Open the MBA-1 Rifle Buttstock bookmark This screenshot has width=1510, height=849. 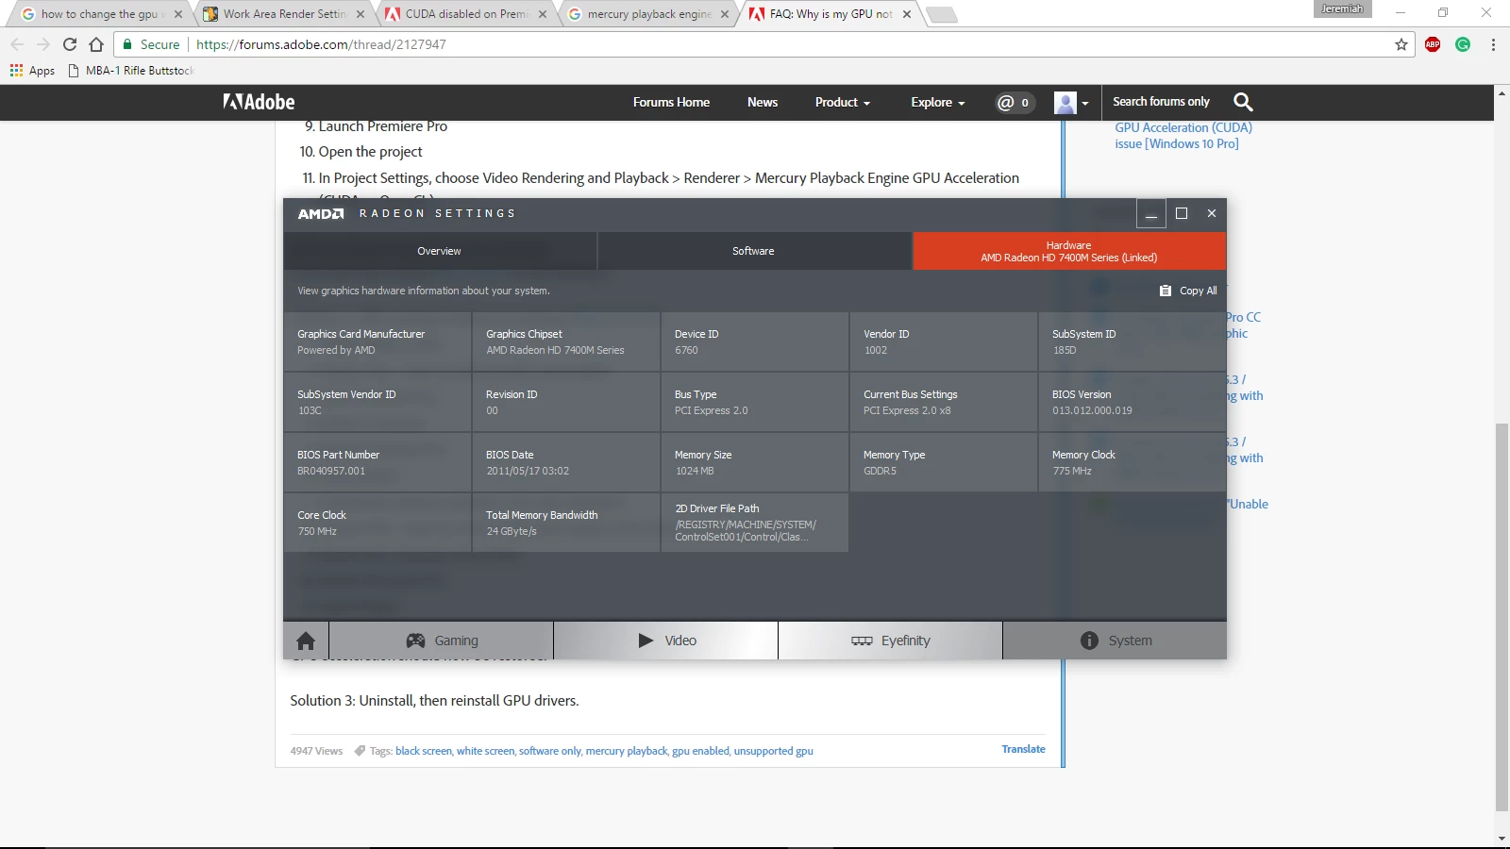point(130,71)
